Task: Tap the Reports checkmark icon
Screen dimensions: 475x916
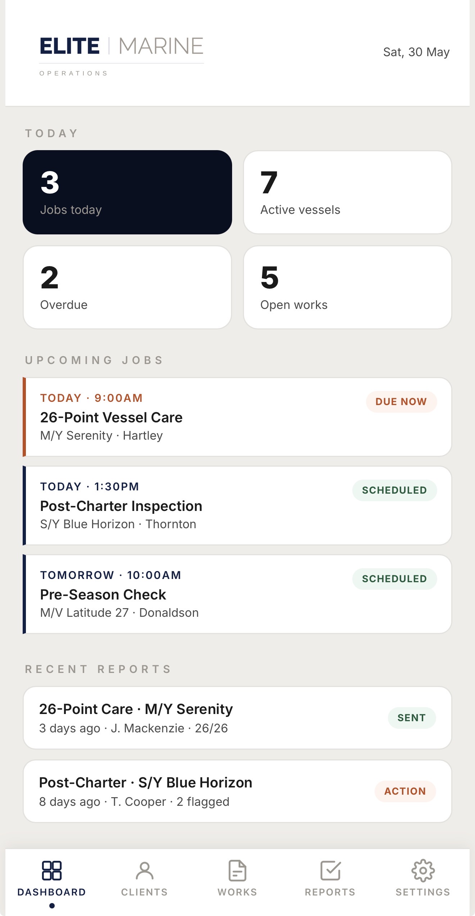Action: [x=330, y=871]
